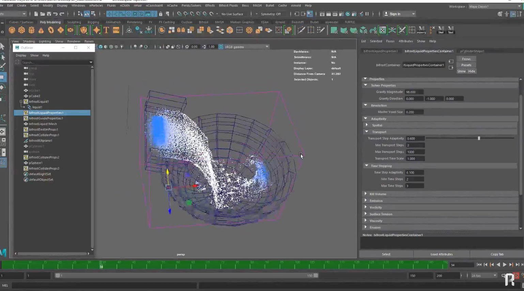Viewport: 524px width, 291px height.
Task: Click the save scene icon
Action: [x=49, y=14]
